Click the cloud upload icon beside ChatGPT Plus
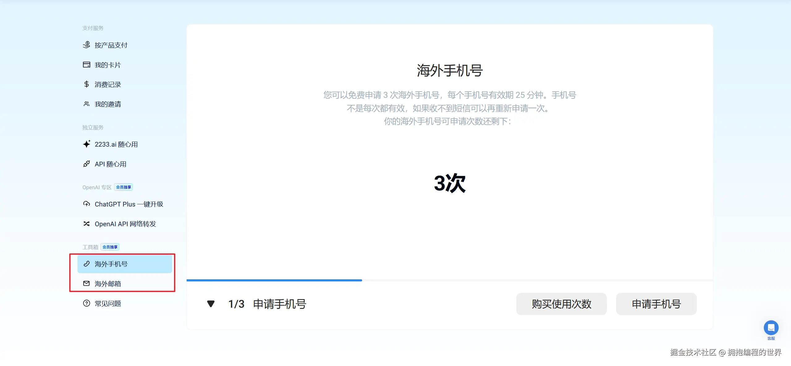 coord(87,204)
